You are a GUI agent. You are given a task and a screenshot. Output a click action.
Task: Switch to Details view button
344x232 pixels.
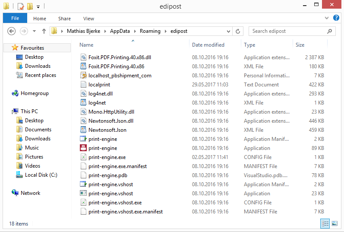click(325, 224)
